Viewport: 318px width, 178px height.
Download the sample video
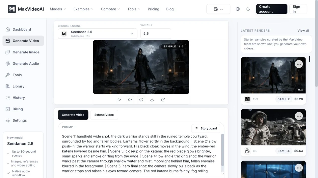click(x=152, y=100)
